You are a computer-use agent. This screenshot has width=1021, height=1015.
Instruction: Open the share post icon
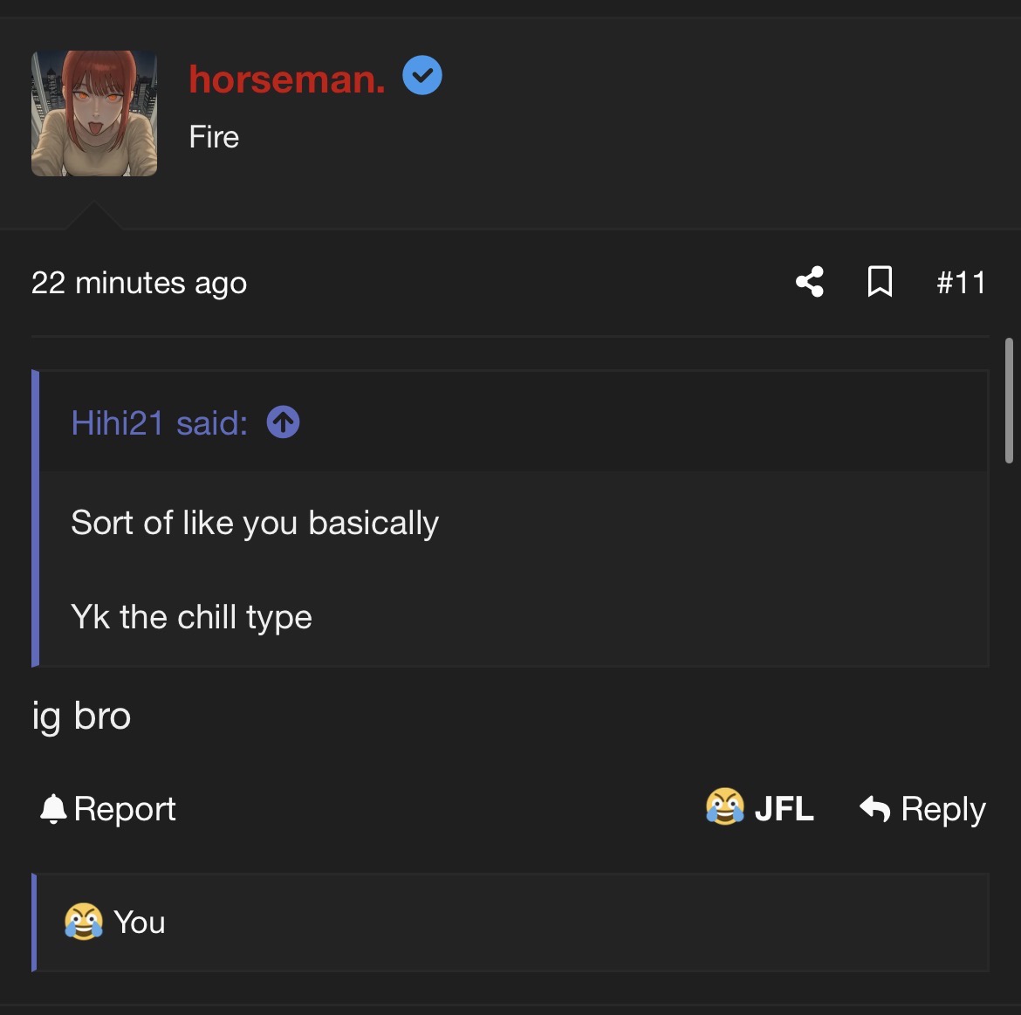809,282
